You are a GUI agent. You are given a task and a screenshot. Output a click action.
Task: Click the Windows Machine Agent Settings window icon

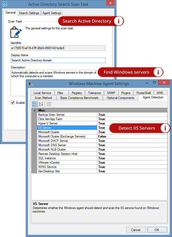point(31,83)
